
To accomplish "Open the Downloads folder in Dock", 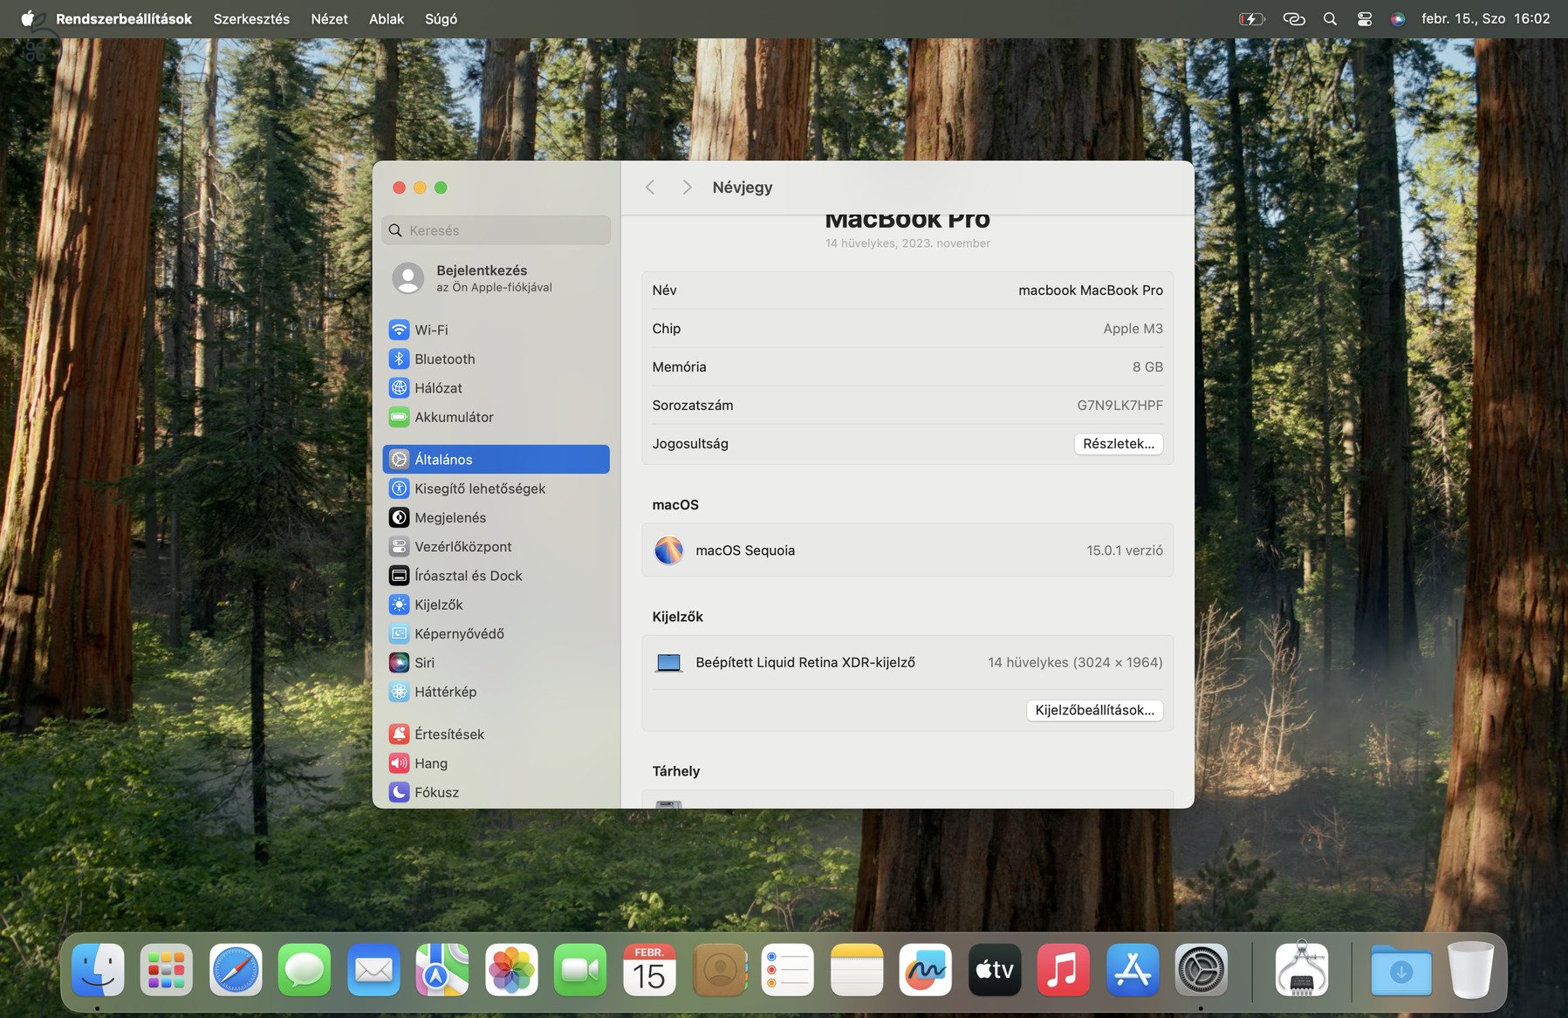I will (1401, 969).
